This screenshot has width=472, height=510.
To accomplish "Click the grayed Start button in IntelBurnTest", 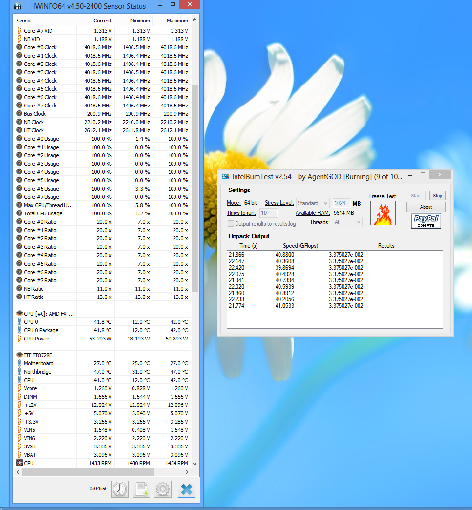I will click(415, 195).
